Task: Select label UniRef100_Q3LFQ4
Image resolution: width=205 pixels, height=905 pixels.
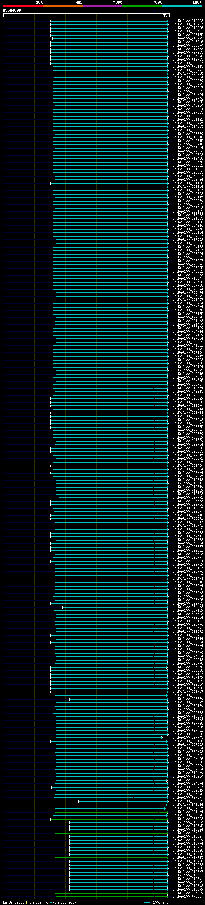Action: point(188,77)
